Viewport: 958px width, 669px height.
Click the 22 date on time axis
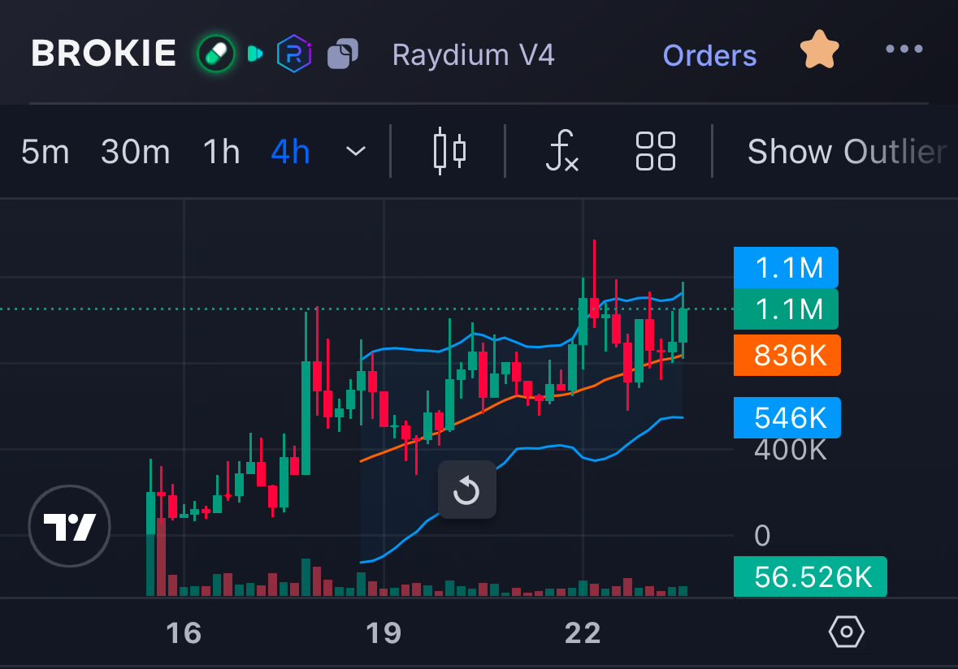pyautogui.click(x=583, y=633)
